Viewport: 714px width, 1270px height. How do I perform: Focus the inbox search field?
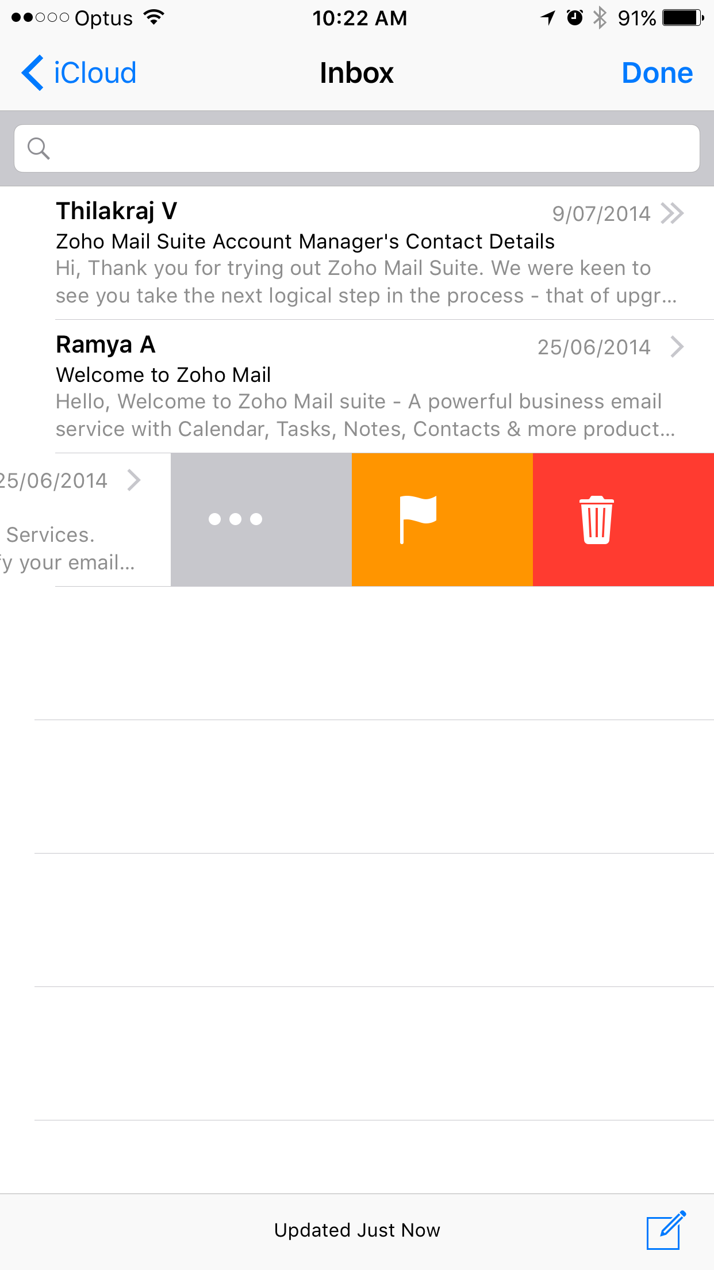click(357, 148)
